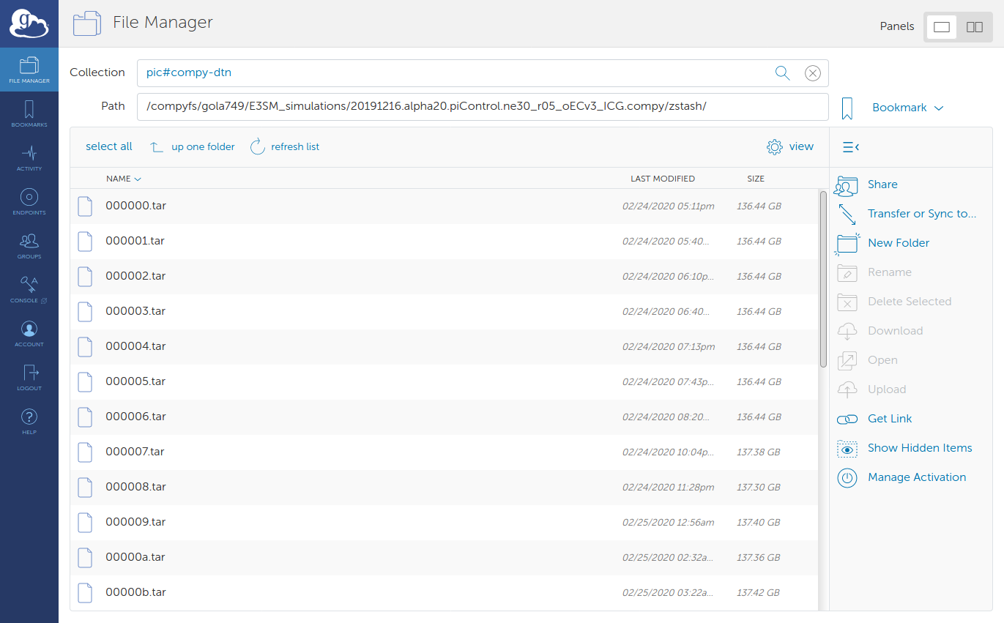Open Activity in sidebar

pos(29,158)
